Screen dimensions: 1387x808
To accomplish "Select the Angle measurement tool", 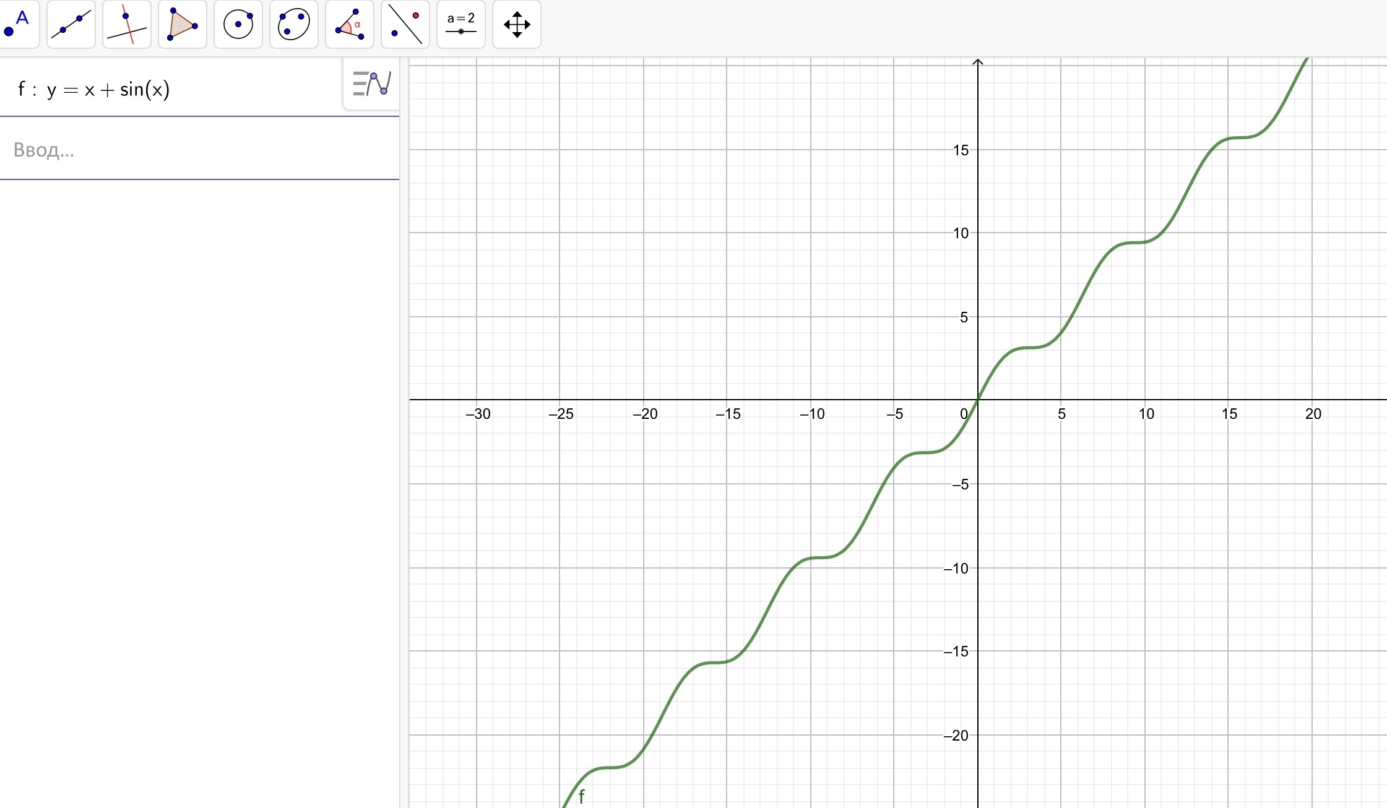I will [x=350, y=25].
